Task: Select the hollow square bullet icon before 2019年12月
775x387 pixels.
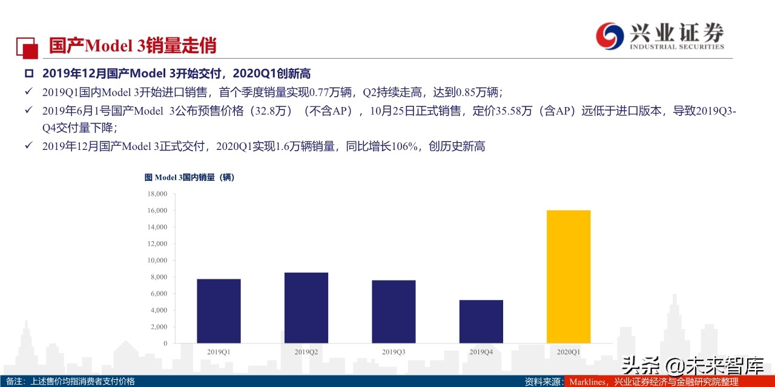Action: tap(28, 73)
